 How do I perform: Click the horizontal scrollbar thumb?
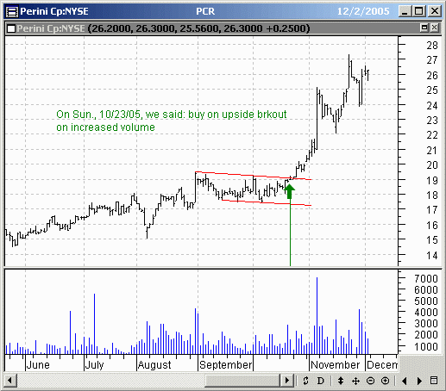[x=243, y=381]
